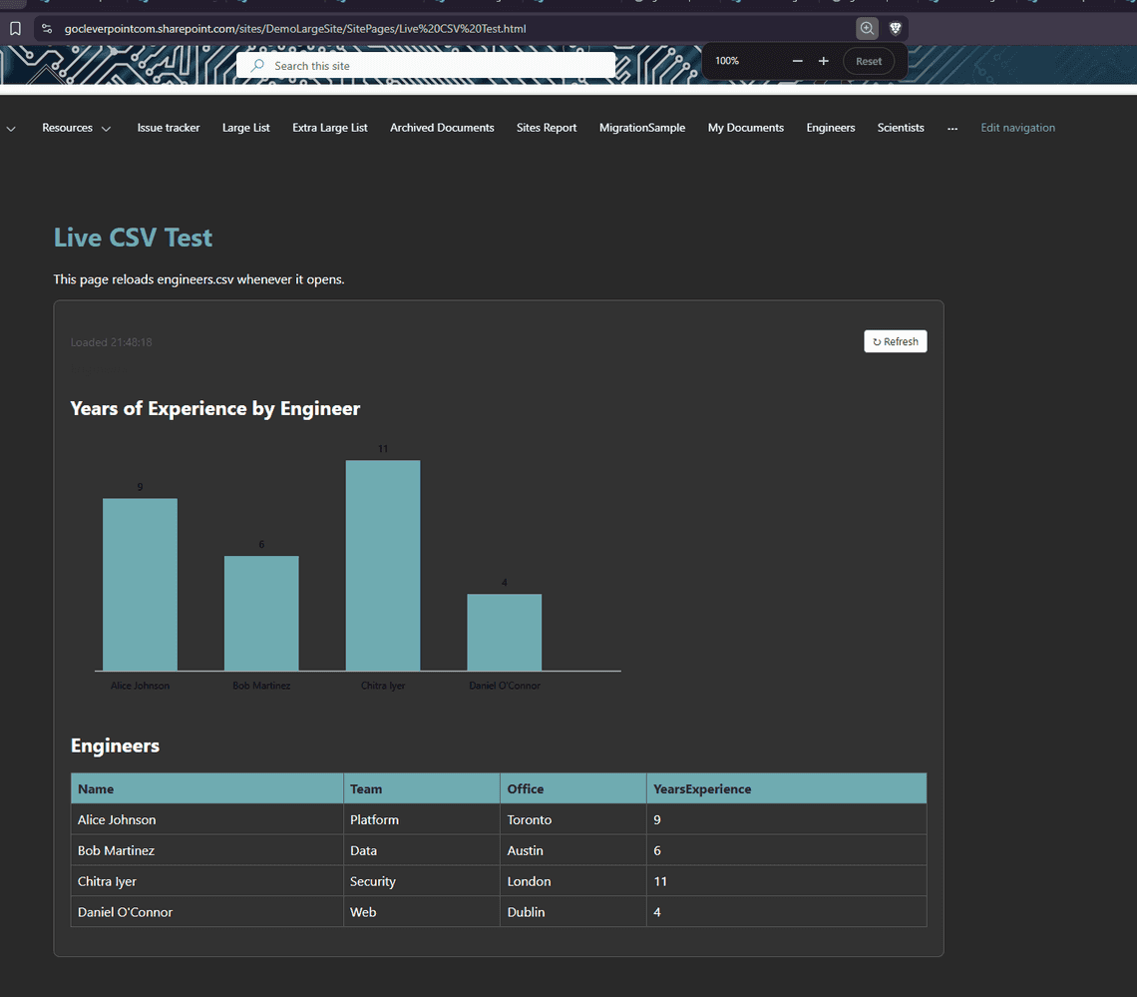1137x997 pixels.
Task: Click the page URL in address bar
Action: coord(295,28)
